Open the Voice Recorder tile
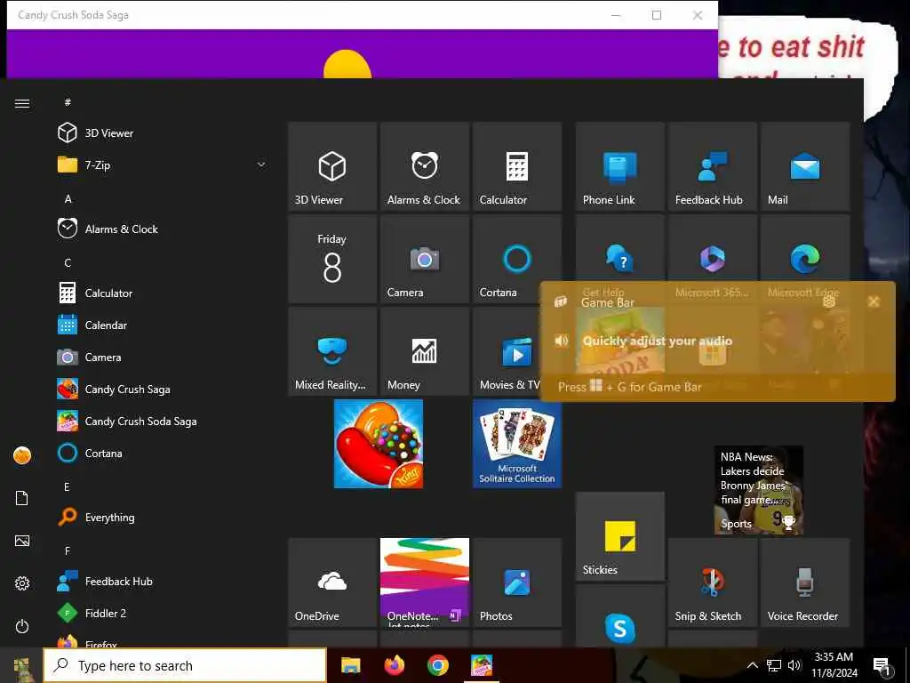910x683 pixels. (x=804, y=582)
